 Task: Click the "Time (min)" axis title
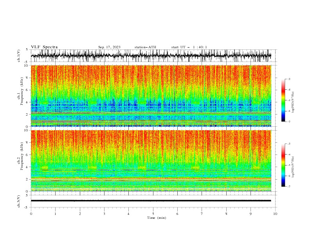(x=157, y=218)
